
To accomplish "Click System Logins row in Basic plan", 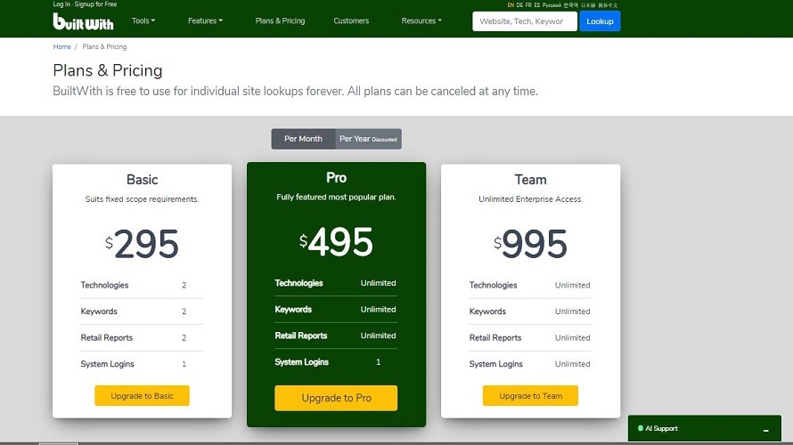I will [142, 364].
